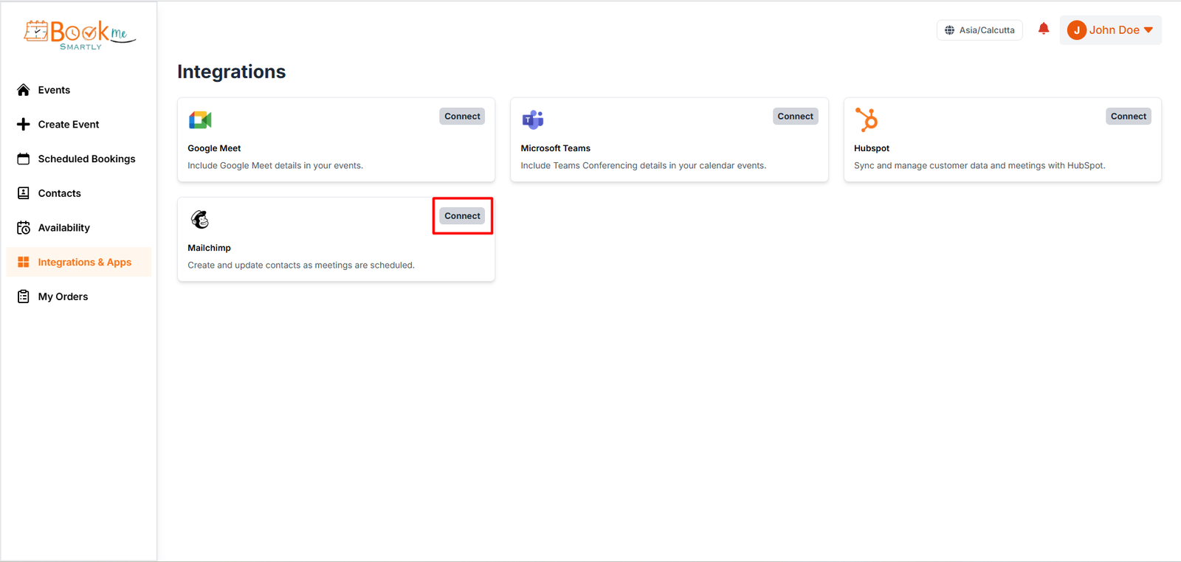Connect the Google Meet integration
The width and height of the screenshot is (1181, 562).
coord(462,117)
